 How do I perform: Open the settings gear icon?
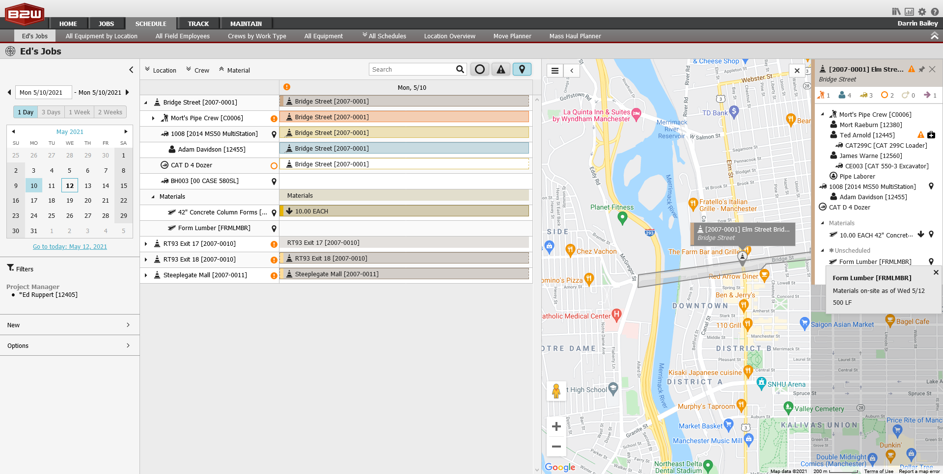pyautogui.click(x=922, y=12)
